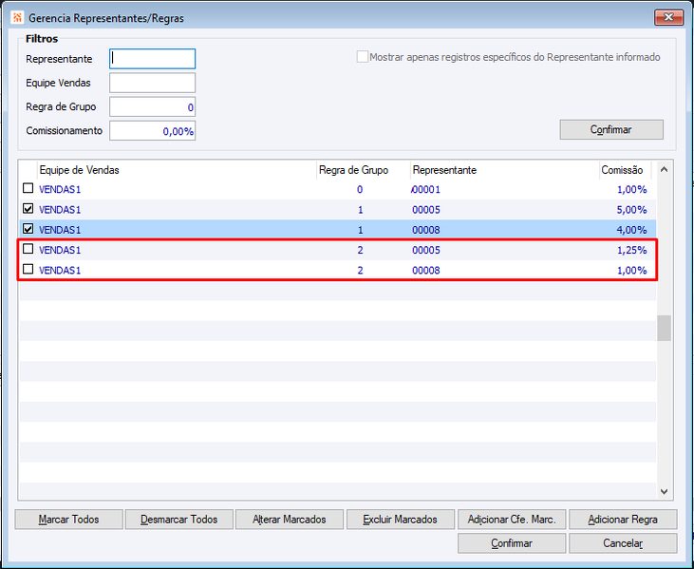Check the regra 2 row for representante 00008
This screenshot has height=569, width=694.
tap(28, 269)
